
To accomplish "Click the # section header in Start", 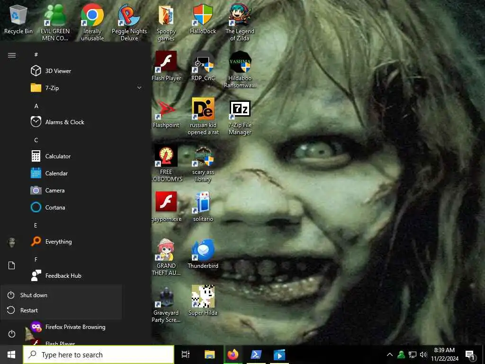I will click(36, 55).
